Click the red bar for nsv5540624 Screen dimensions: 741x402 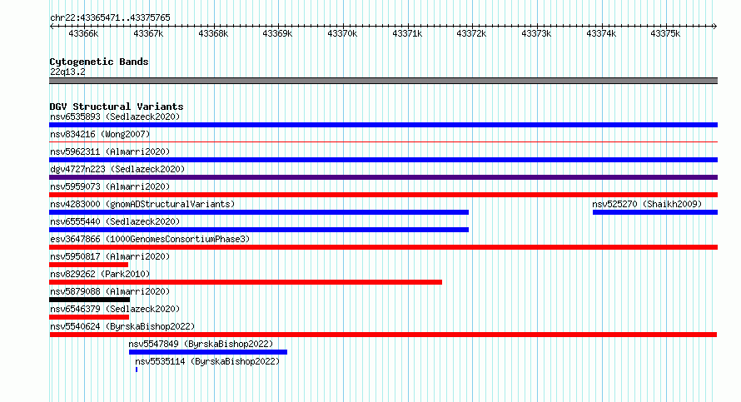pos(383,335)
